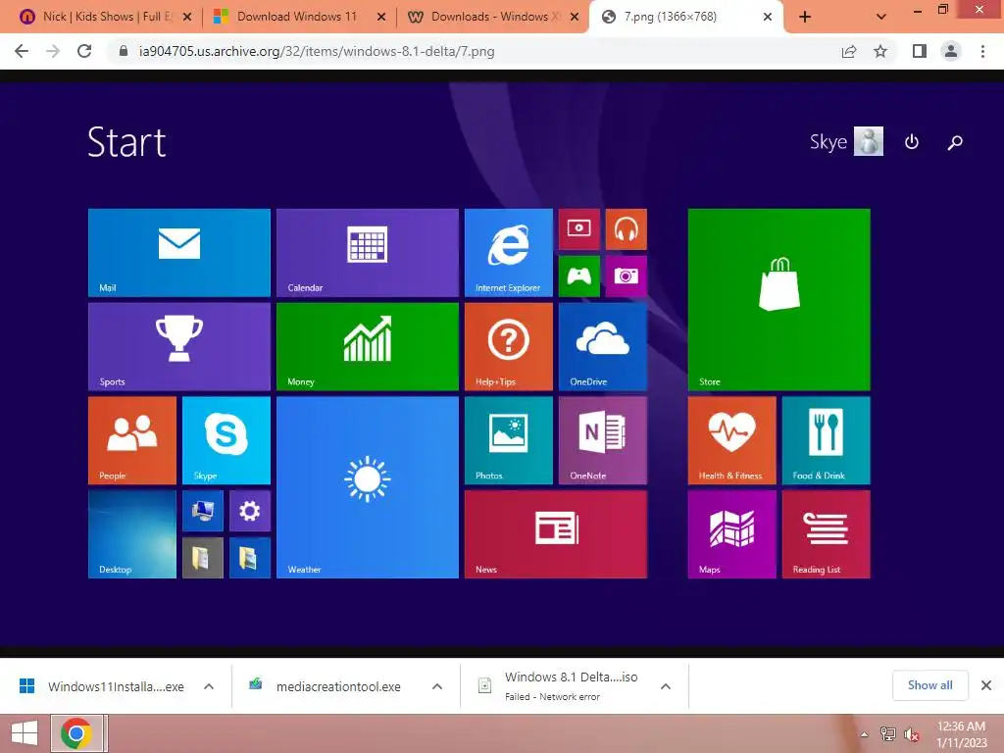The height and width of the screenshot is (753, 1004).
Task: Open the OneNote tile
Action: click(x=603, y=440)
